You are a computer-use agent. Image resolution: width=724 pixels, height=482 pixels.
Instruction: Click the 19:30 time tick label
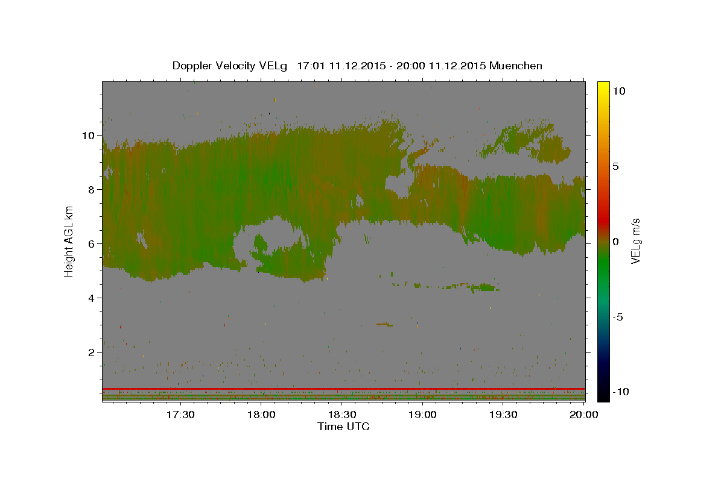point(504,415)
